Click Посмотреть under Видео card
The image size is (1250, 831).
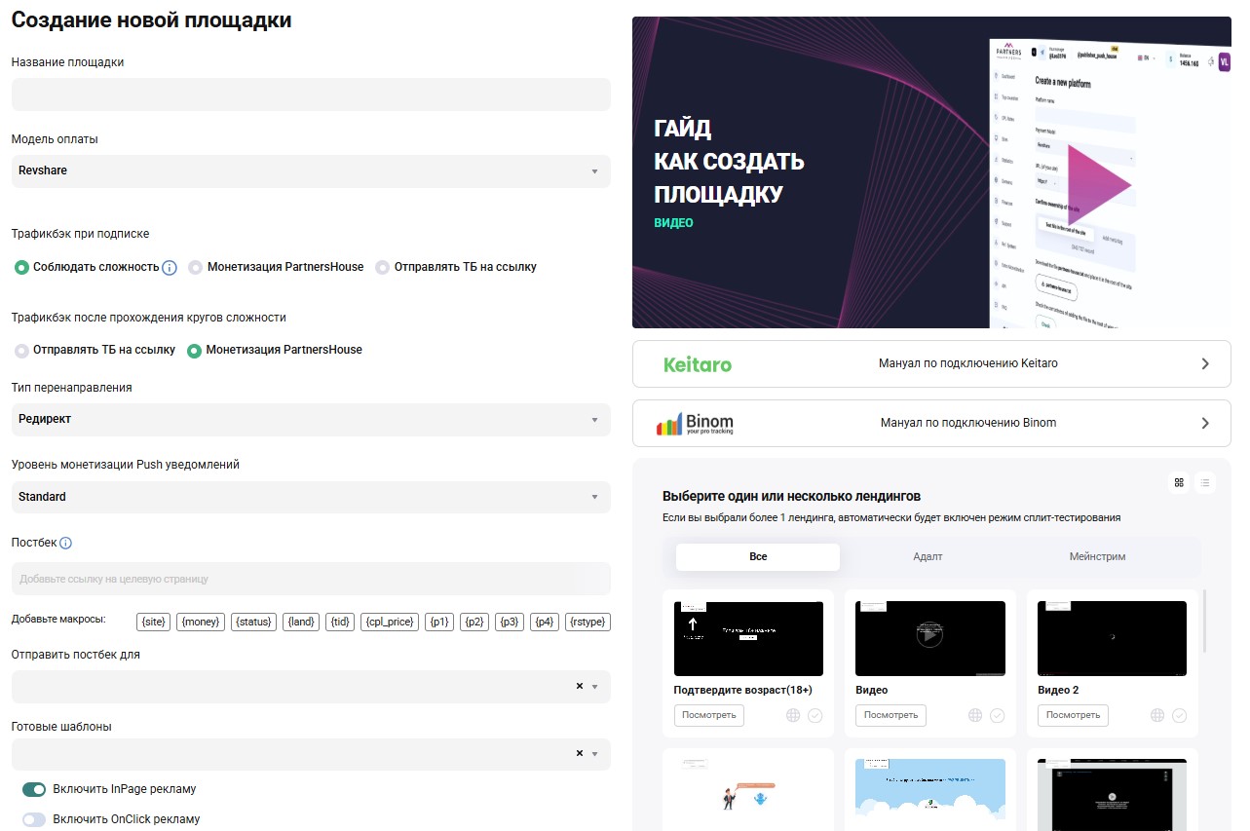tap(890, 715)
